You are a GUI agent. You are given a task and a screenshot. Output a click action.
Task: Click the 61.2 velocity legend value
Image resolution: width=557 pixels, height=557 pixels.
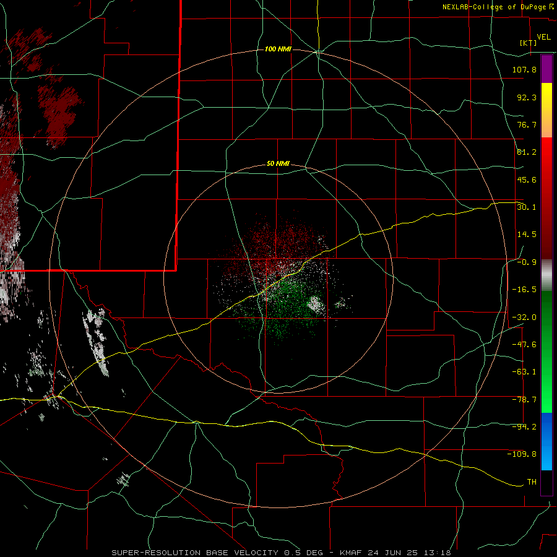(527, 152)
